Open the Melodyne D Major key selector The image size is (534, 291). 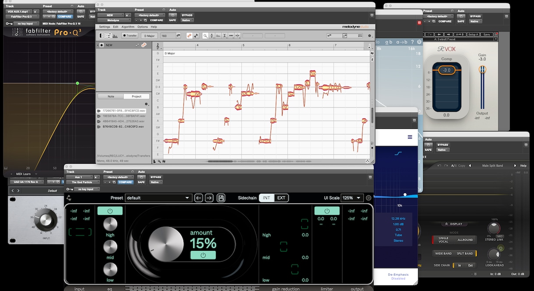tap(150, 36)
